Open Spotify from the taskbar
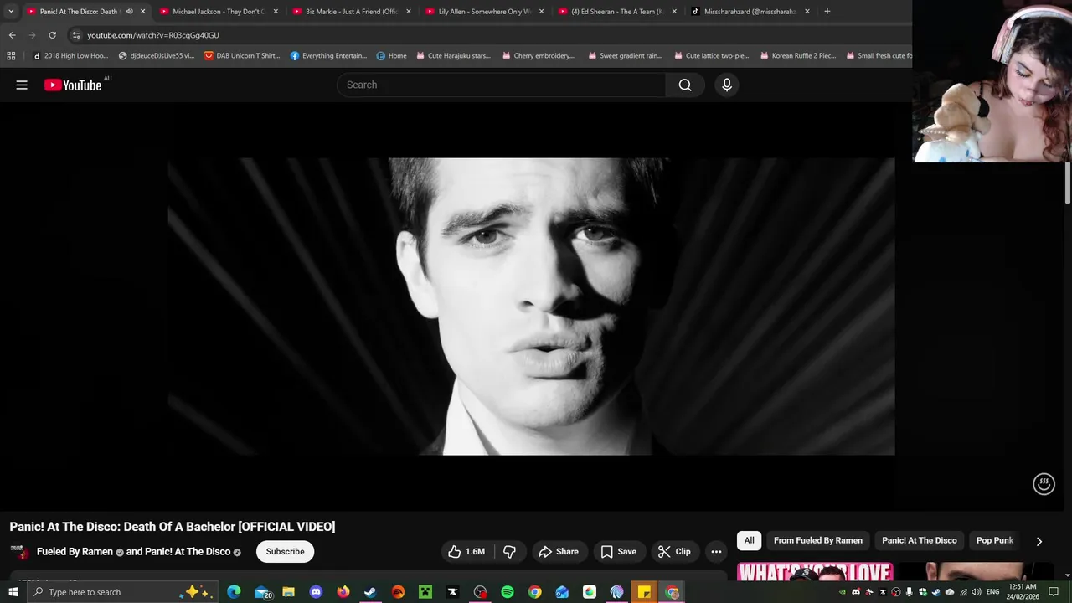The height and width of the screenshot is (603, 1072). coord(508,592)
